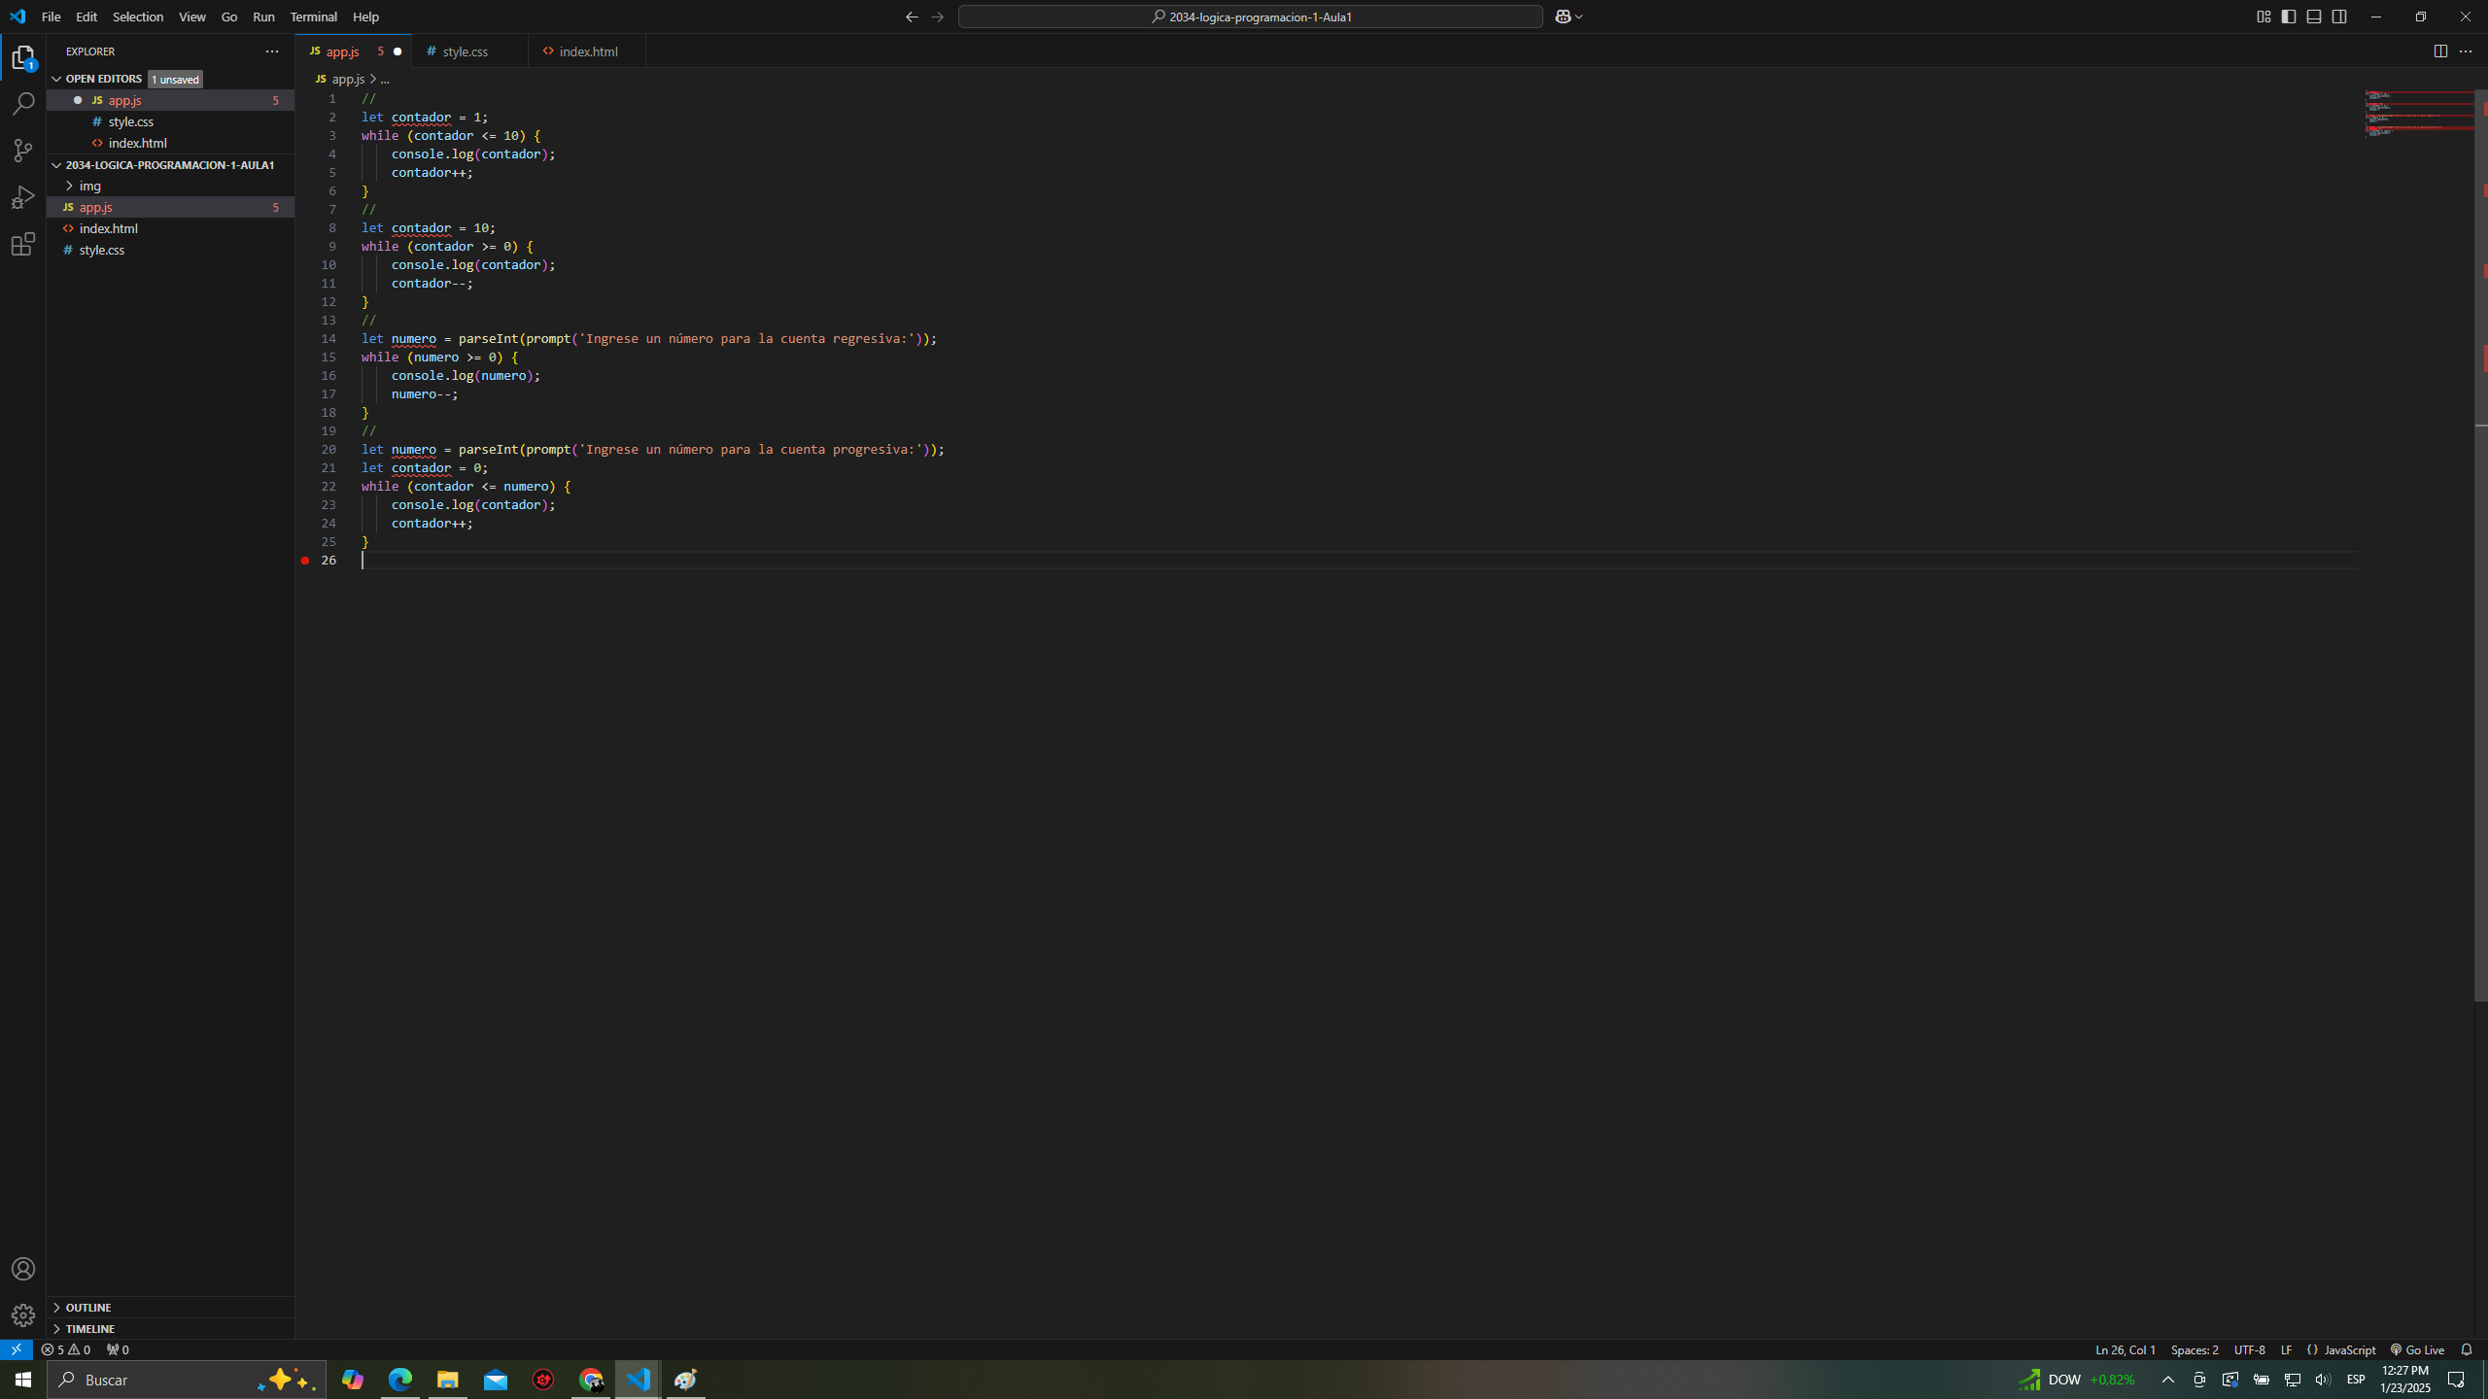
Task: Click the Buscar taskbar search box
Action: [x=187, y=1380]
